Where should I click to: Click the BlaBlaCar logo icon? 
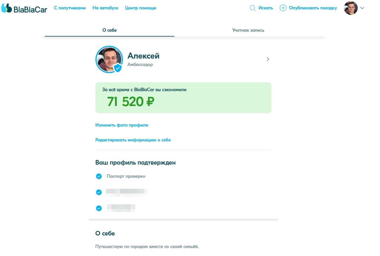pos(7,8)
